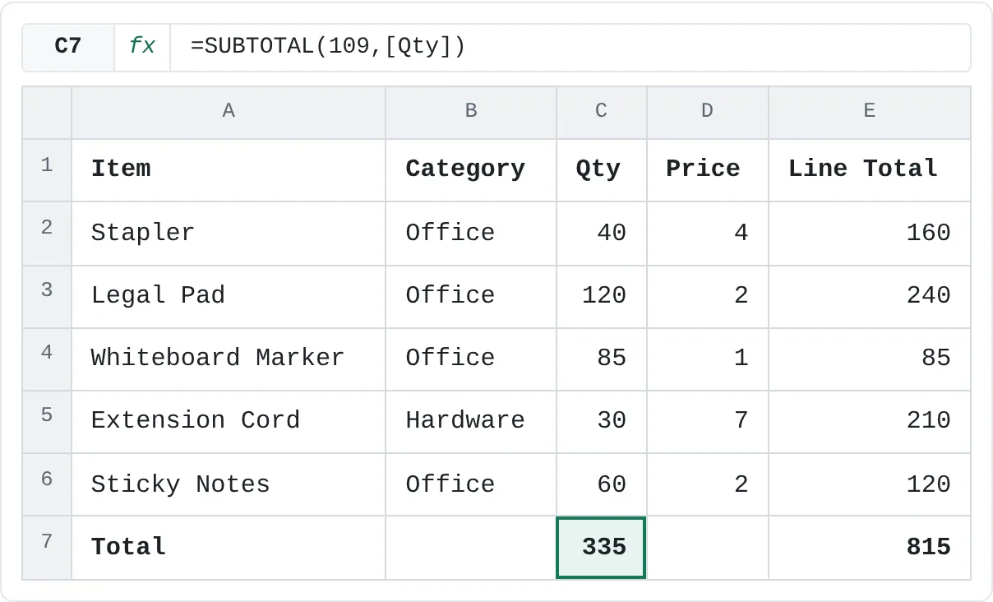Viewport: 993px width, 602px height.
Task: Click the "Price" header cell
Action: (x=708, y=170)
